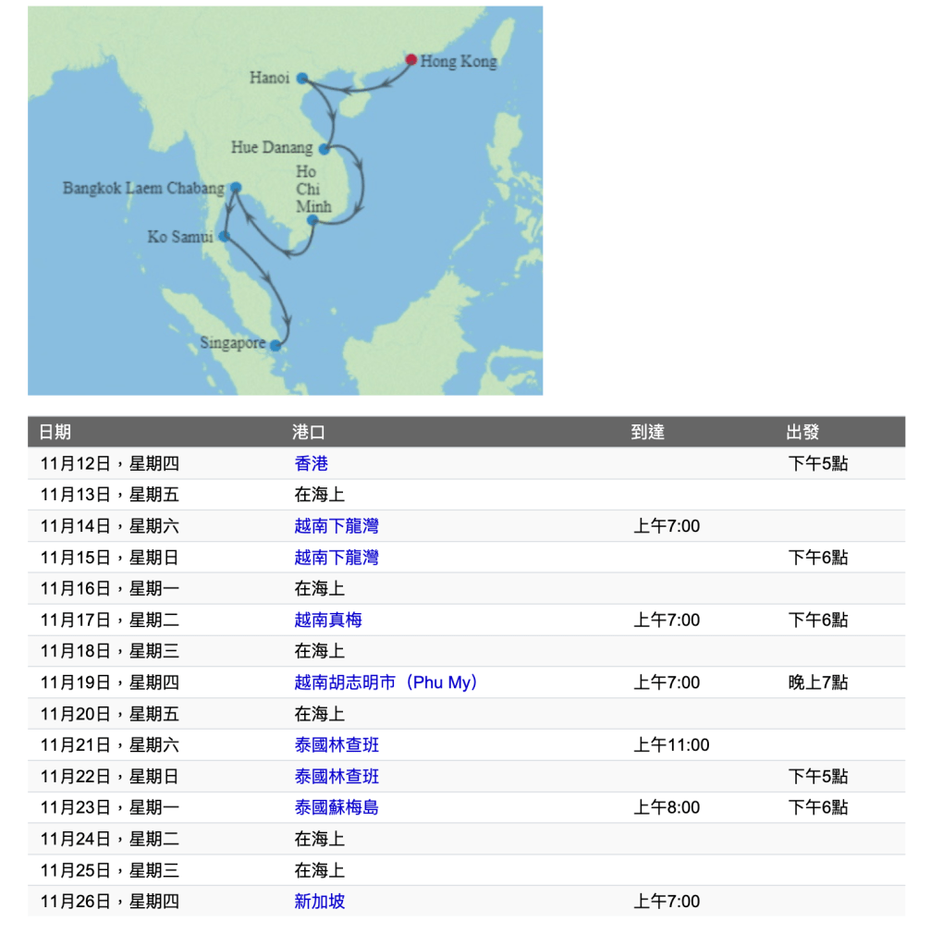Select the Singapore marker on the map
Image resolution: width=943 pixels, height=946 pixels.
(x=276, y=346)
